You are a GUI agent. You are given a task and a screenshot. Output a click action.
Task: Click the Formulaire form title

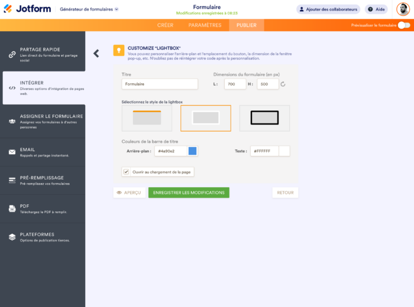[207, 7]
